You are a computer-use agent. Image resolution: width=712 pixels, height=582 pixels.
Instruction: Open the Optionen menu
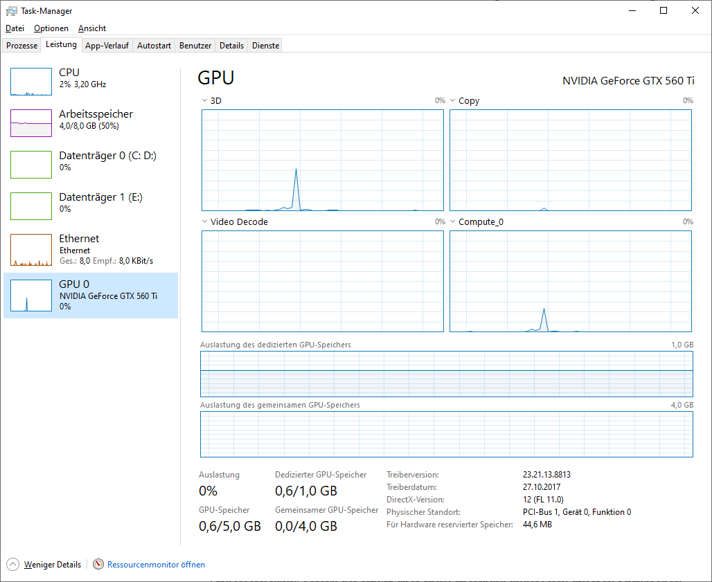click(51, 28)
